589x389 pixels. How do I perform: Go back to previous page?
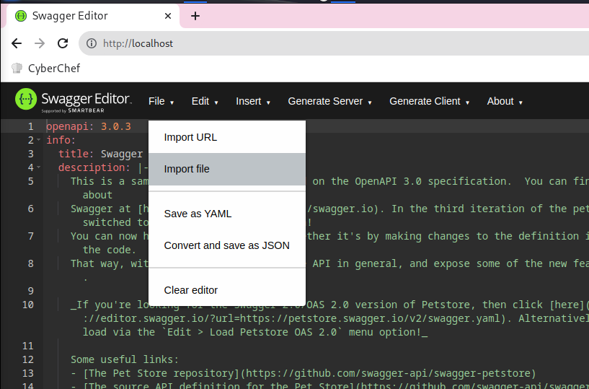pyautogui.click(x=17, y=43)
